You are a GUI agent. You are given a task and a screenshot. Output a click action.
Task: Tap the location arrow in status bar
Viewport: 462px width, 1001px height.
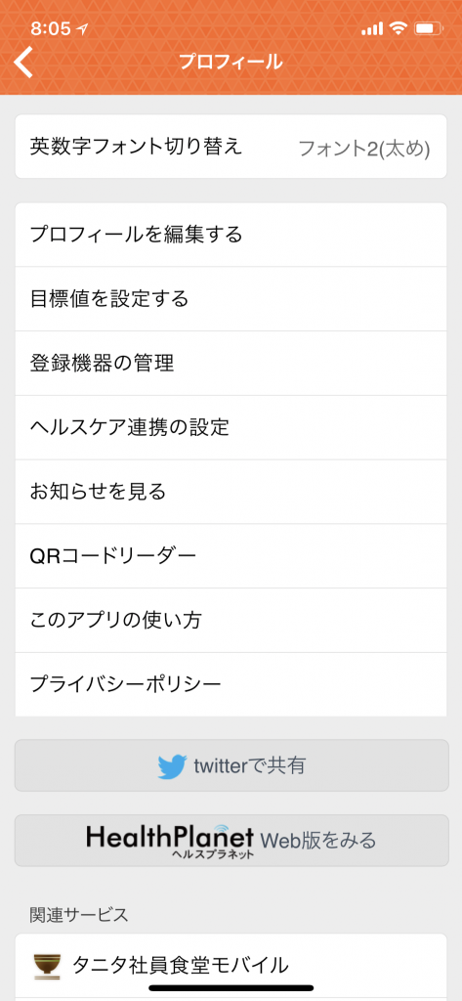point(82,28)
